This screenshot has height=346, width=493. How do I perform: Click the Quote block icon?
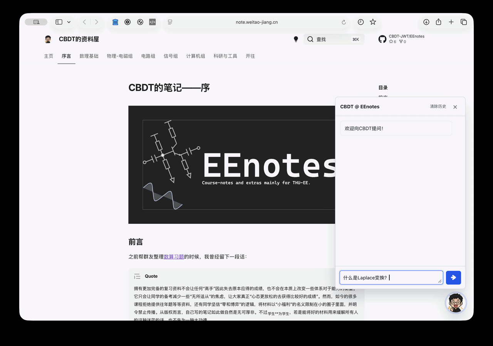(137, 276)
